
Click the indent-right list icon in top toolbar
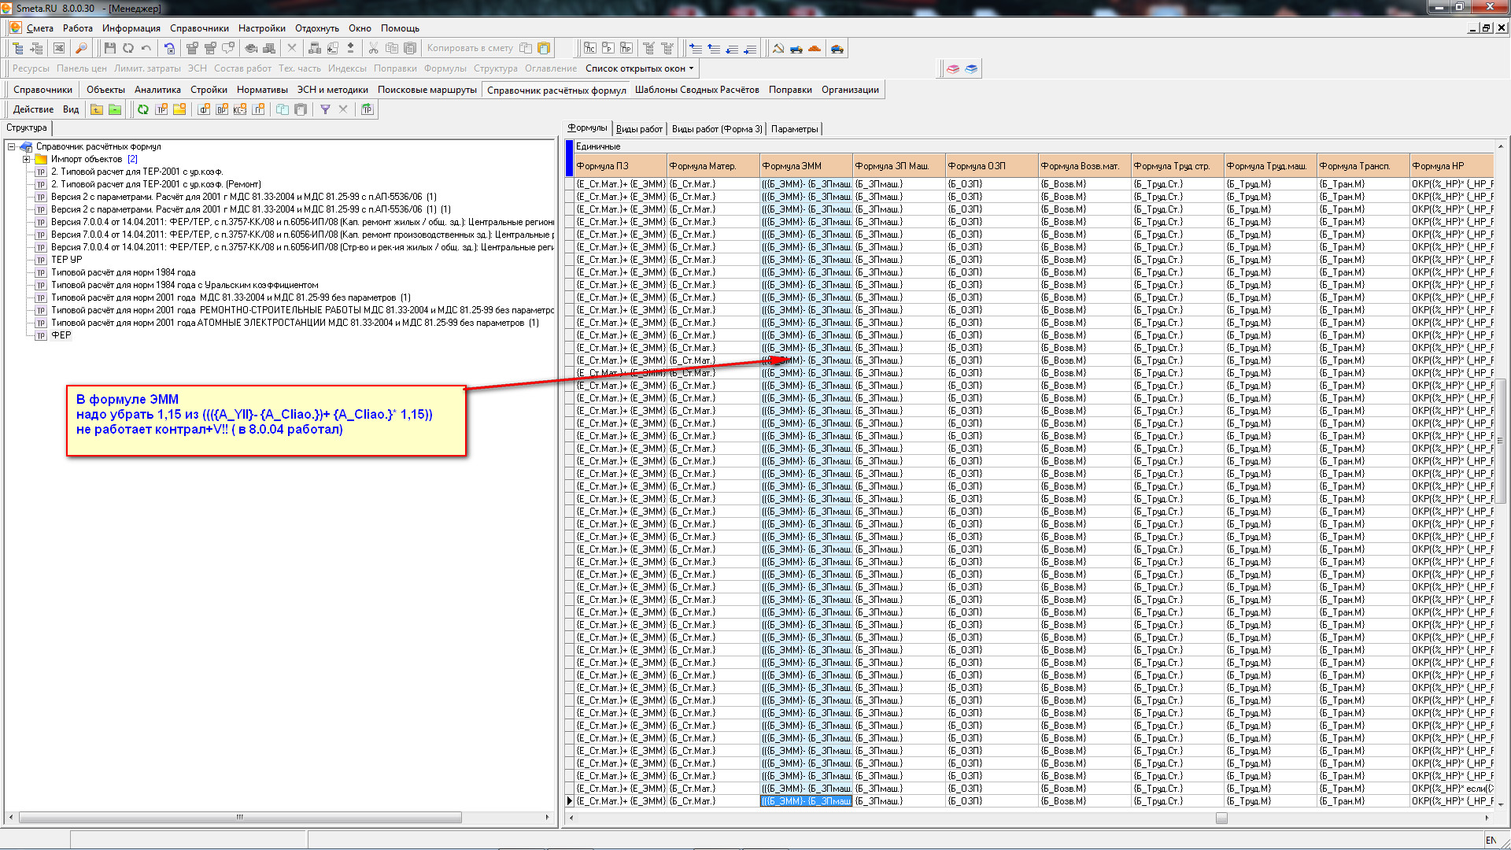click(696, 49)
